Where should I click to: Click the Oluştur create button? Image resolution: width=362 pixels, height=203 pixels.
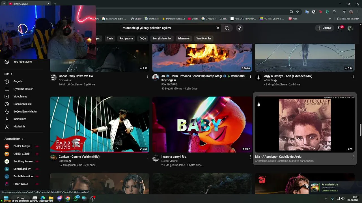[324, 28]
